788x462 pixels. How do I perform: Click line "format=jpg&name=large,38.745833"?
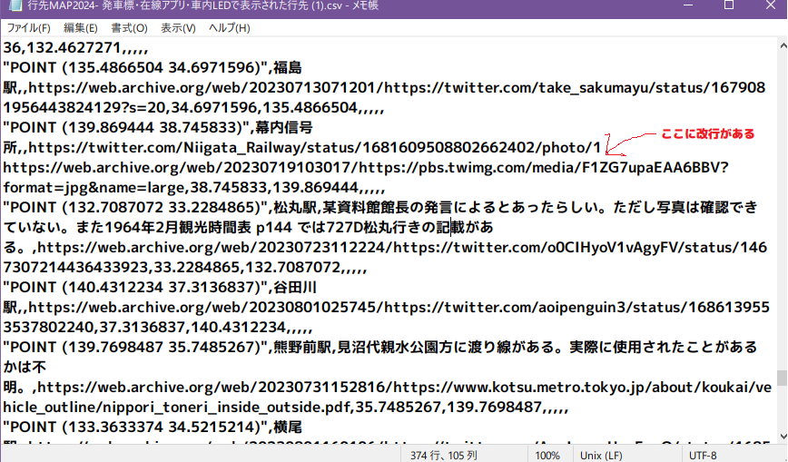pos(194,188)
